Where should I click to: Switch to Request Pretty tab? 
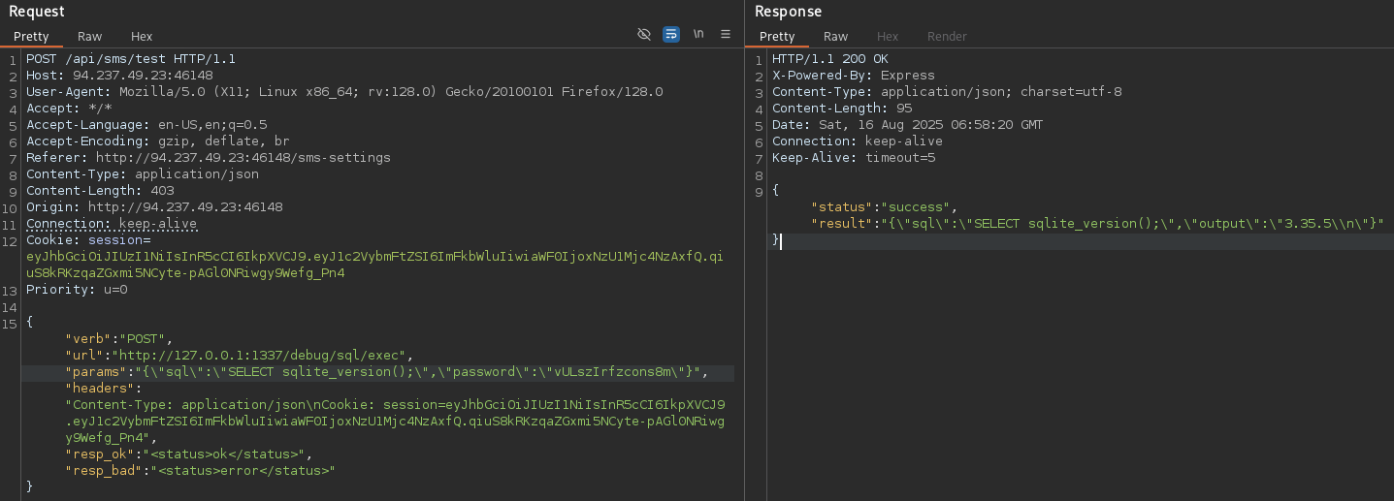point(31,37)
